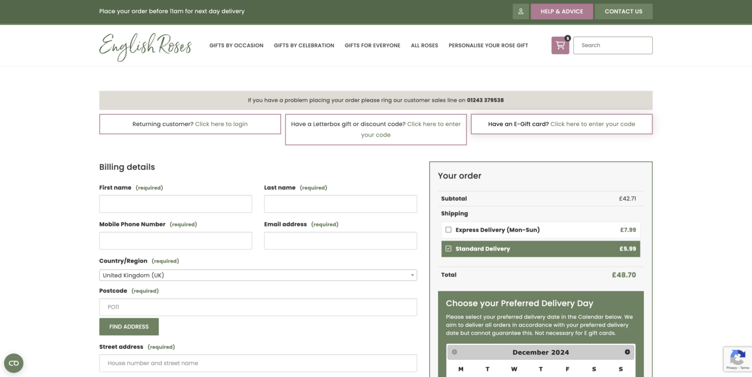The width and height of the screenshot is (752, 377).
Task: Expand the Country/Region dropdown
Action: click(x=258, y=275)
